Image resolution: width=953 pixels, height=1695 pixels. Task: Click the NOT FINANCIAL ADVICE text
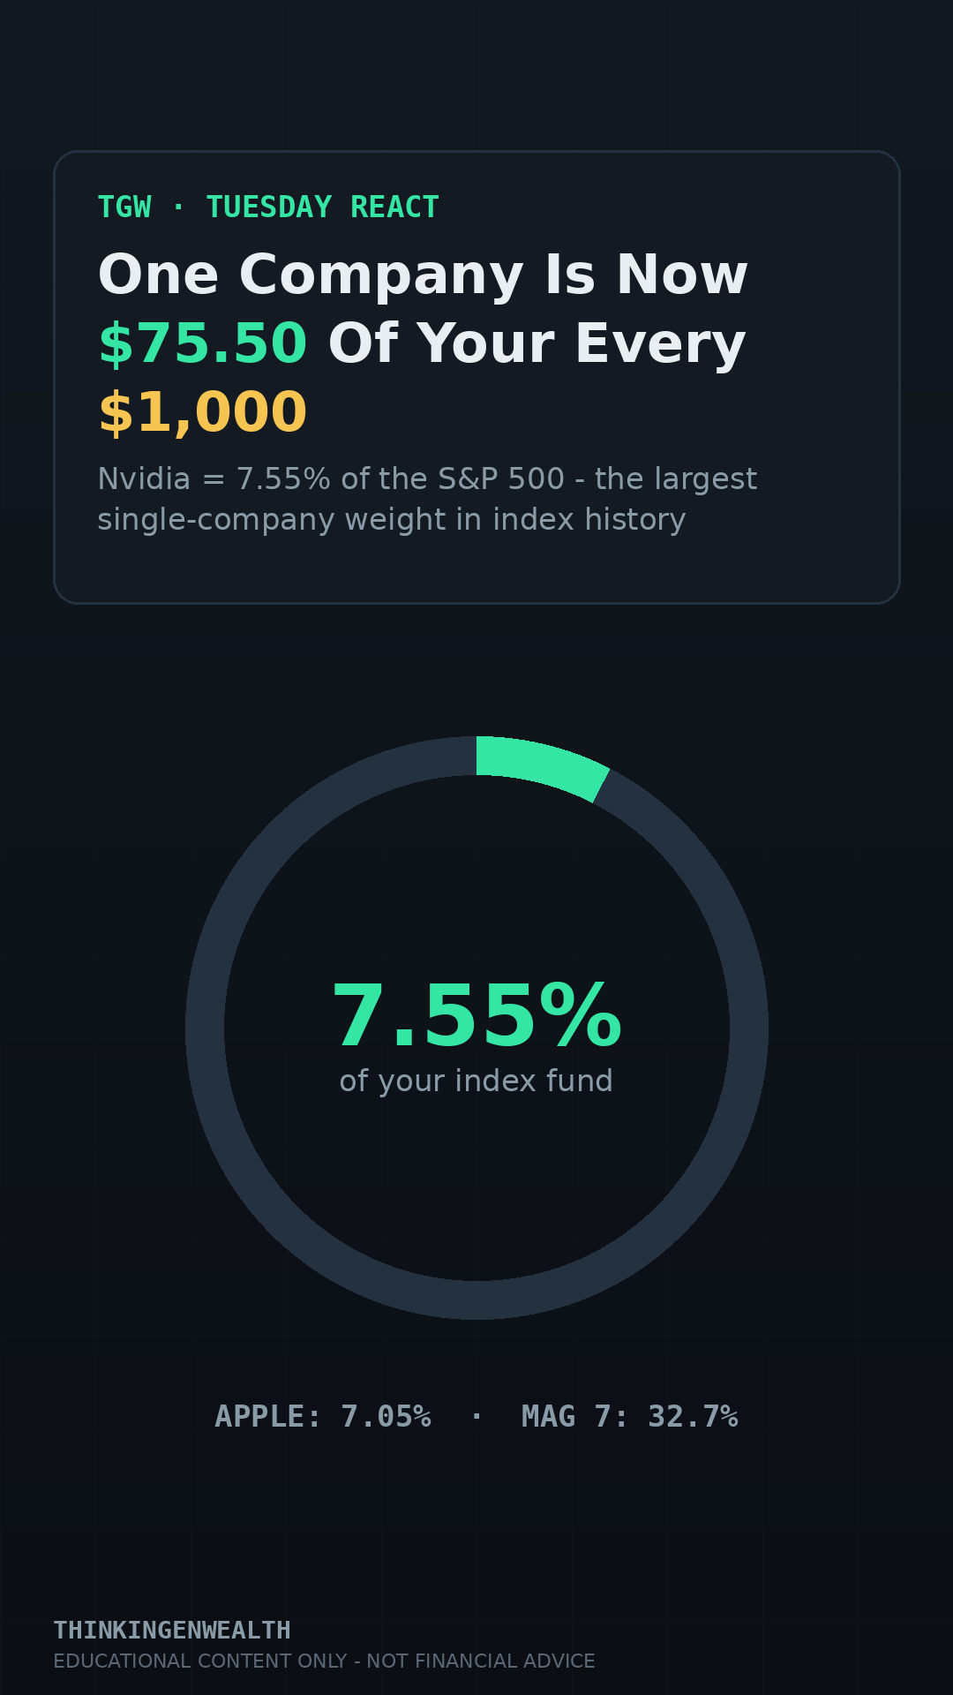click(481, 1661)
